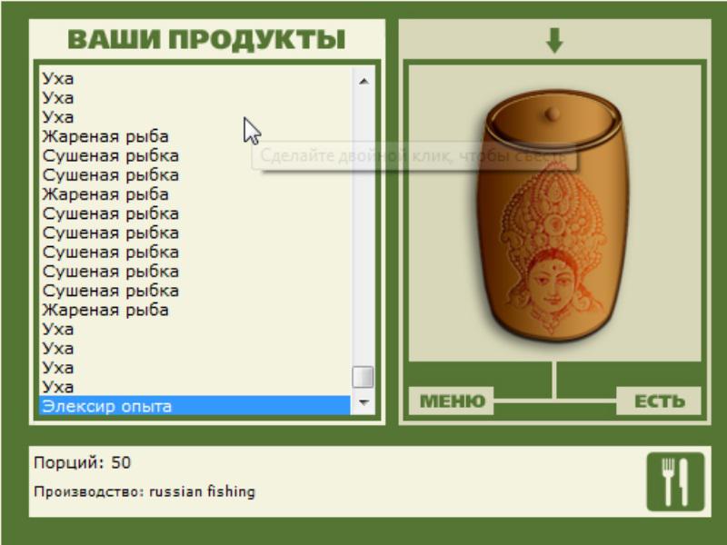Click the Производство: russian fishing text
This screenshot has width=727, height=545.
click(144, 491)
